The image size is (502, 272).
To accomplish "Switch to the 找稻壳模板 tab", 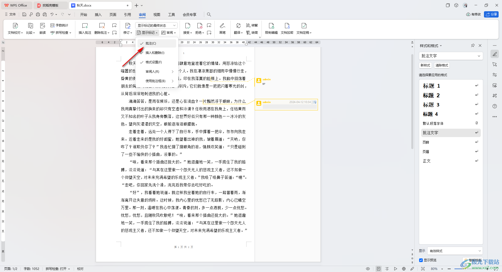I will (50, 5).
